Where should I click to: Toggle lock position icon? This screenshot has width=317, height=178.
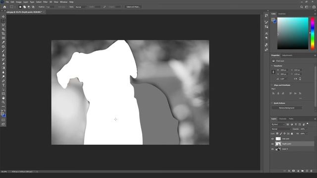284,133
